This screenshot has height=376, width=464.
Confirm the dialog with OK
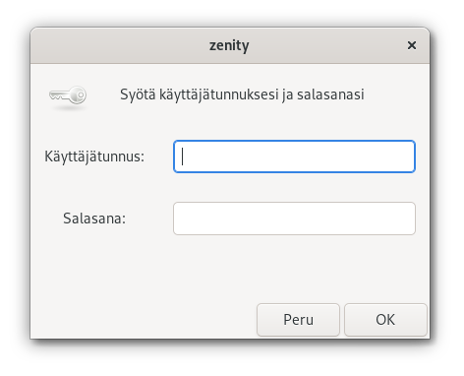pos(385,320)
